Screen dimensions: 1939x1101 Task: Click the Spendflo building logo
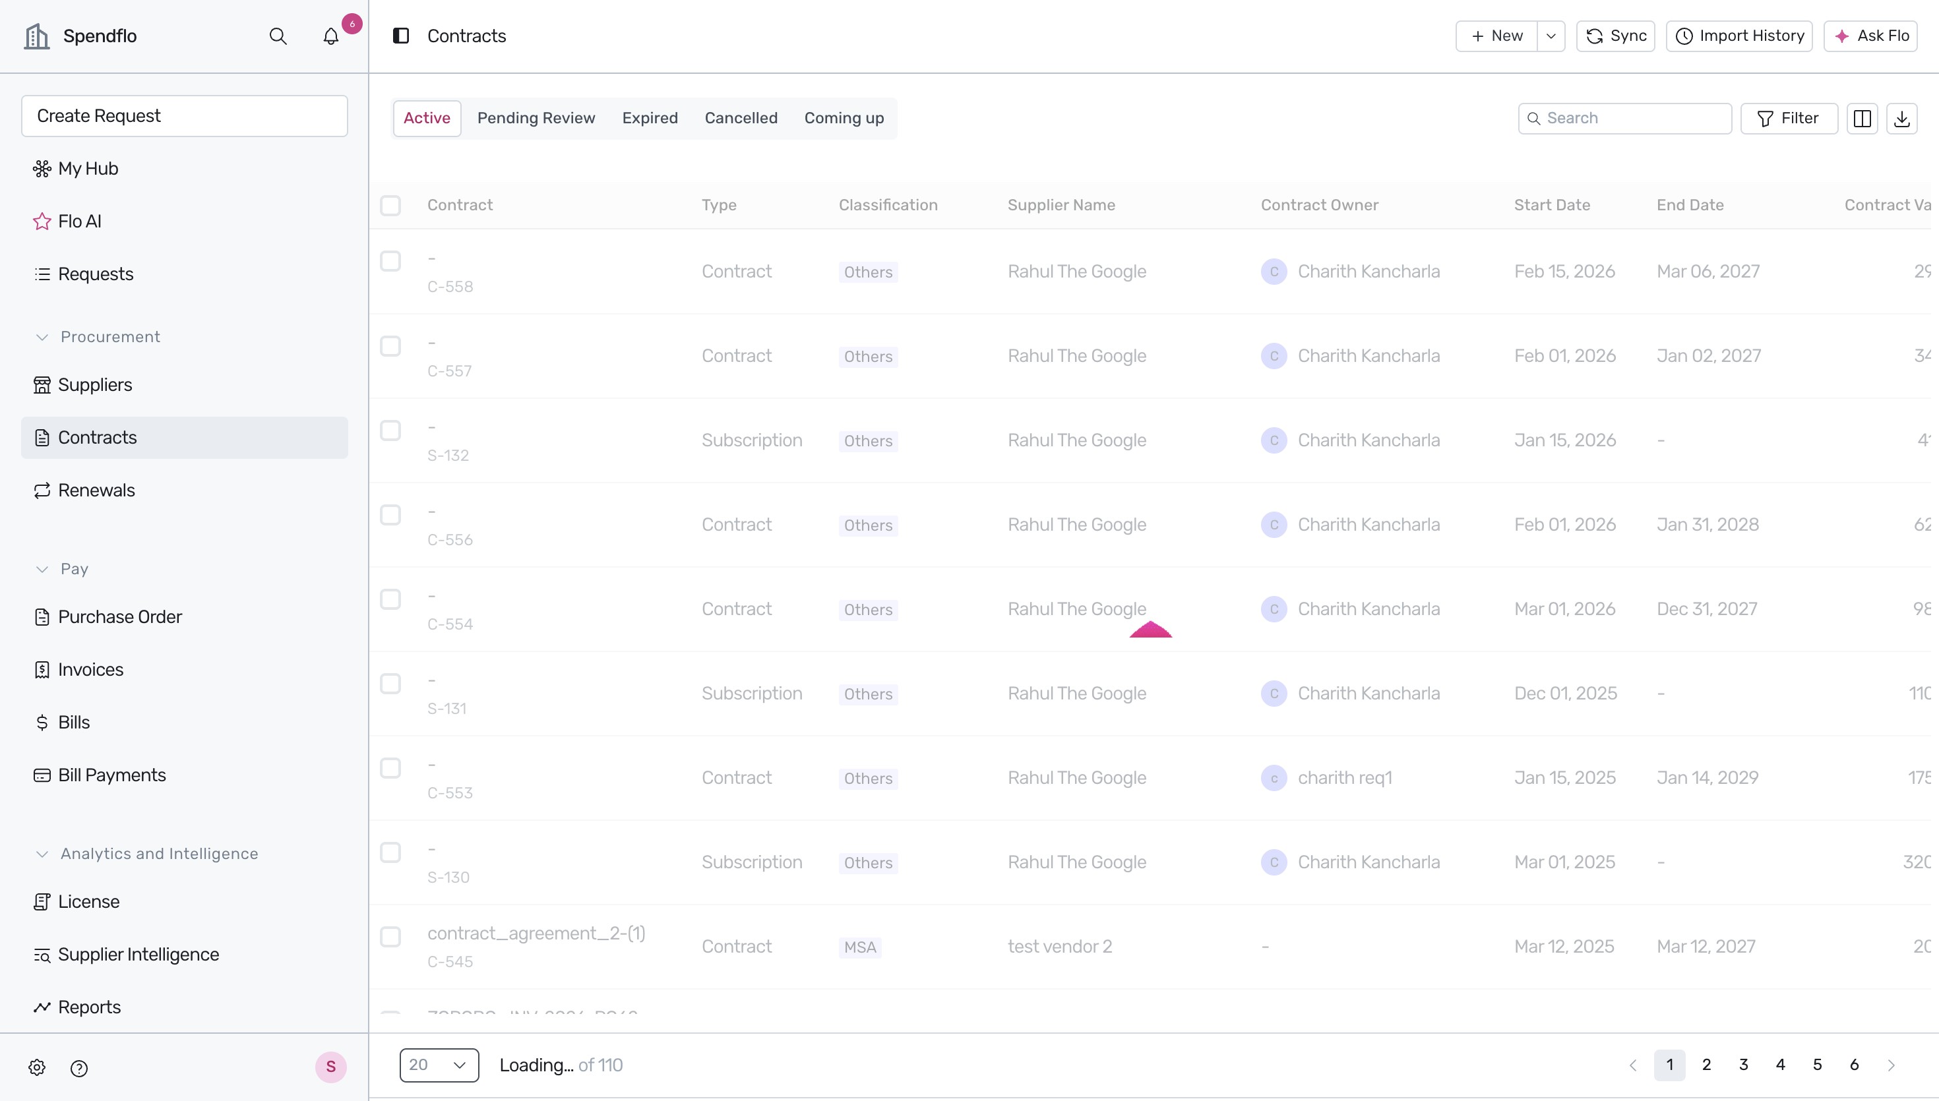point(36,36)
